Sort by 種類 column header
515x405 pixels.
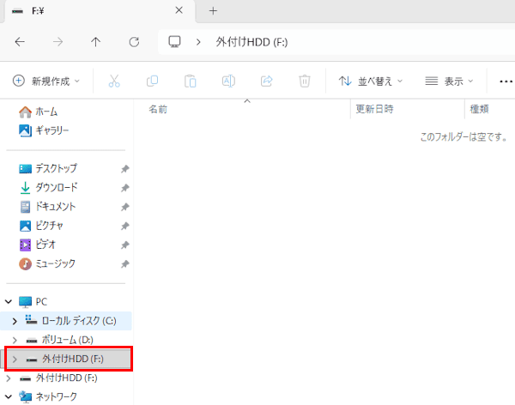pos(479,109)
